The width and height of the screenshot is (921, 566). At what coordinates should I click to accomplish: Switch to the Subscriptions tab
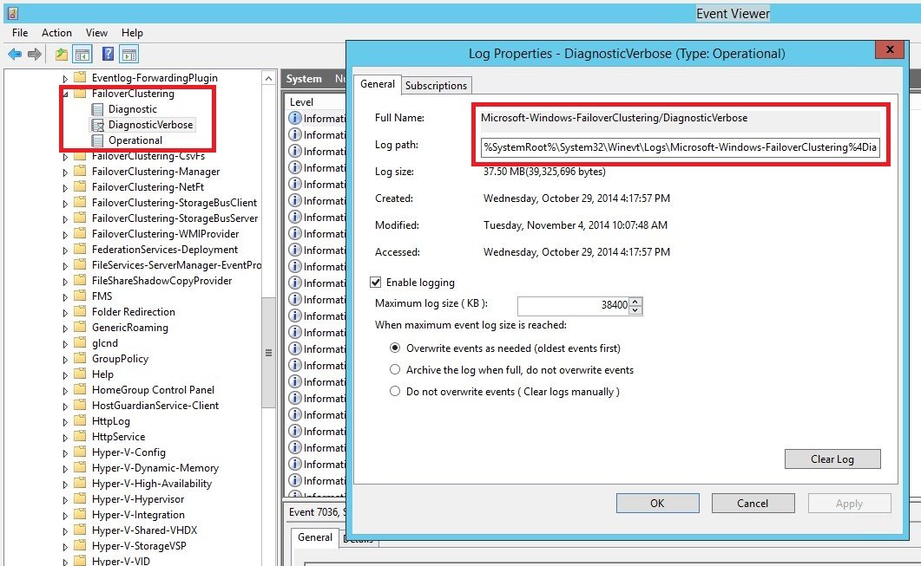tap(437, 86)
